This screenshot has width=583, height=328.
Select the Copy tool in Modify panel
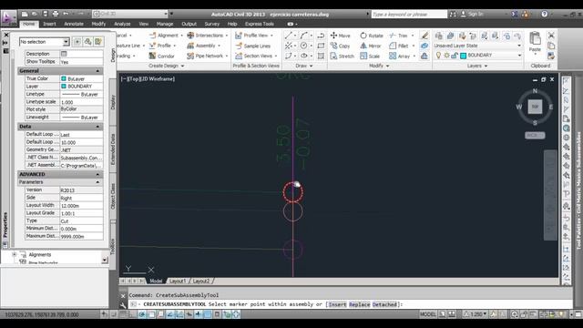340,46
